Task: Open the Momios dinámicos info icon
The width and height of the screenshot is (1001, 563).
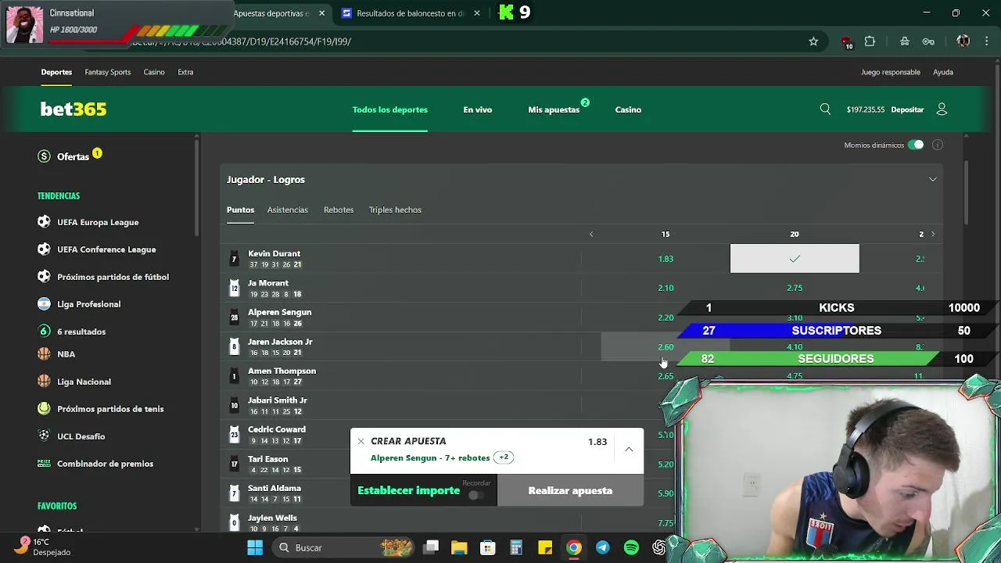Action: click(938, 145)
